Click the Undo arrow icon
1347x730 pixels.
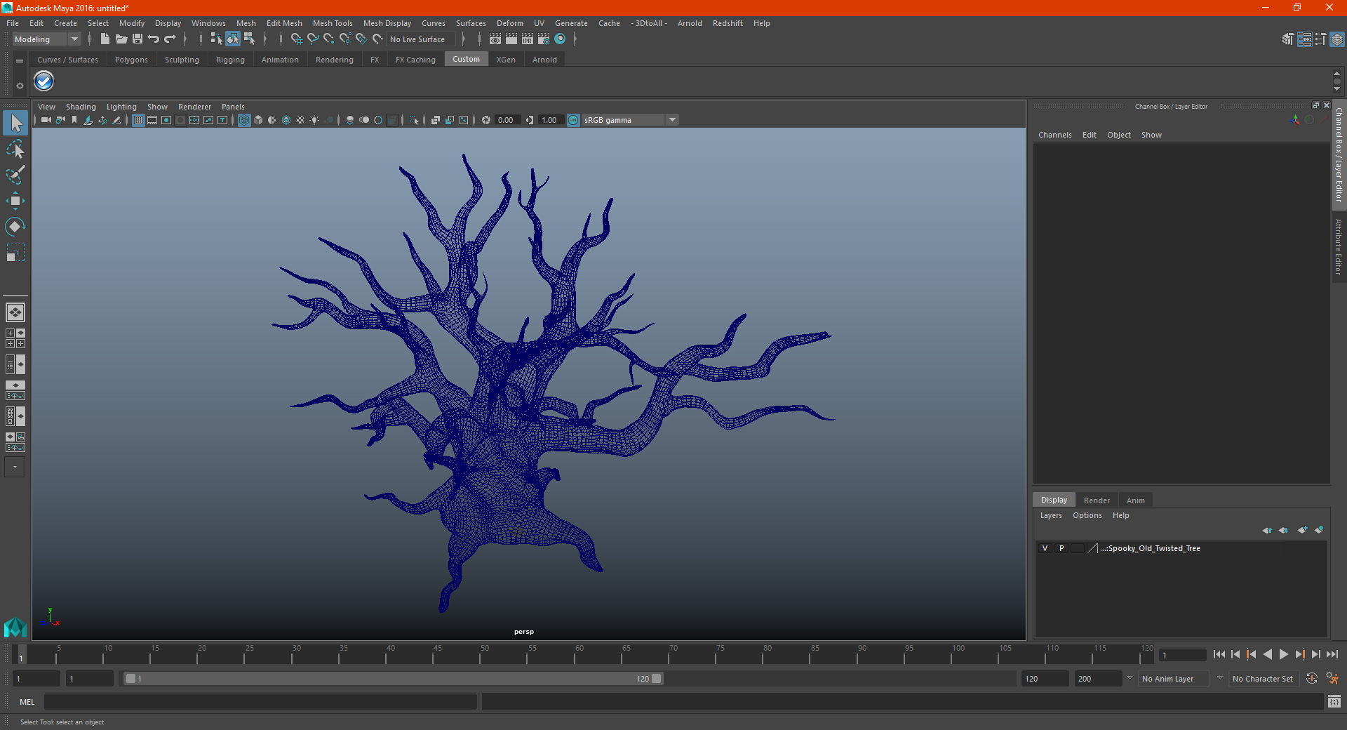[x=154, y=39]
